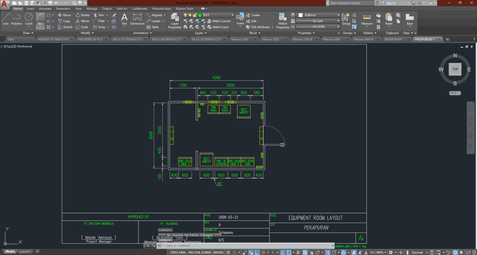Expand the Draw panel
Viewport: 477px width, 255px height.
coord(28,33)
